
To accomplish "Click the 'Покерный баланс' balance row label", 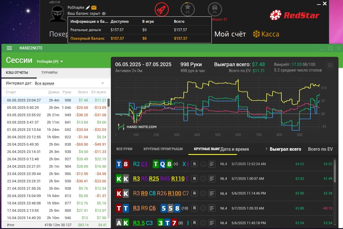I will 87,38.
